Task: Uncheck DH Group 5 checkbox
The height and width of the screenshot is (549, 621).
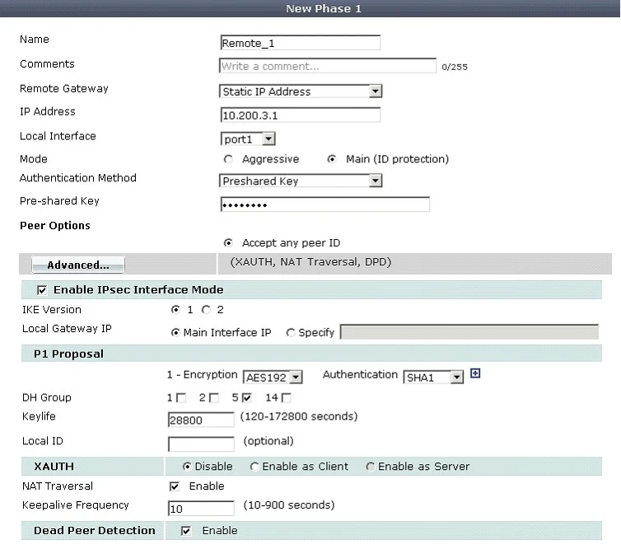Action: tap(246, 397)
